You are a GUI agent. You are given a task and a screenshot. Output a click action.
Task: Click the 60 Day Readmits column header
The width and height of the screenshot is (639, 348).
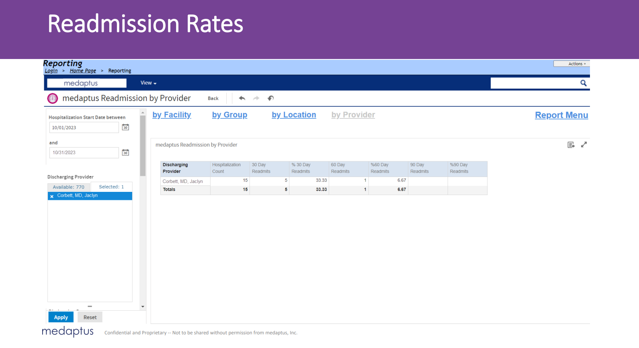(x=348, y=168)
